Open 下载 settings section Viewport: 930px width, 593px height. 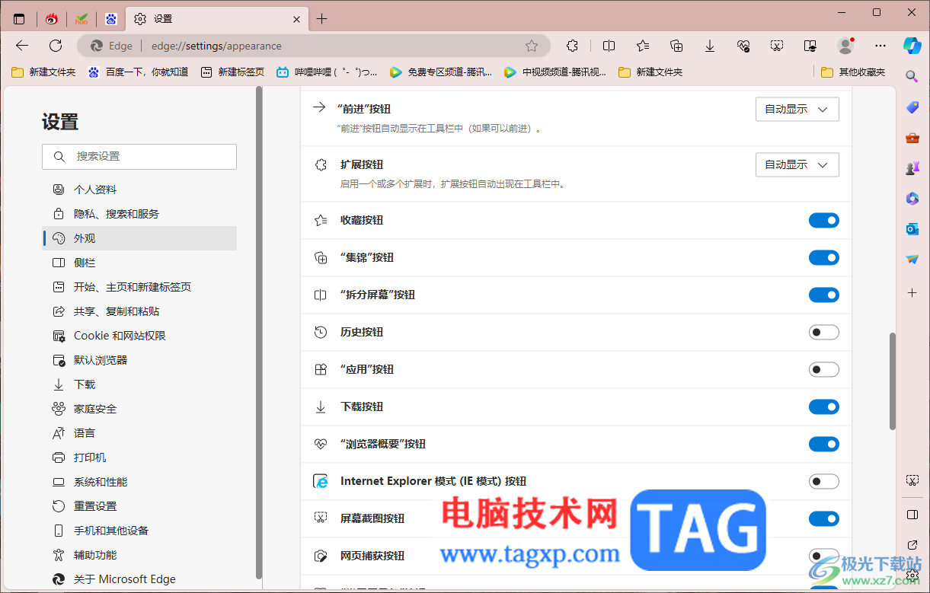click(139, 384)
